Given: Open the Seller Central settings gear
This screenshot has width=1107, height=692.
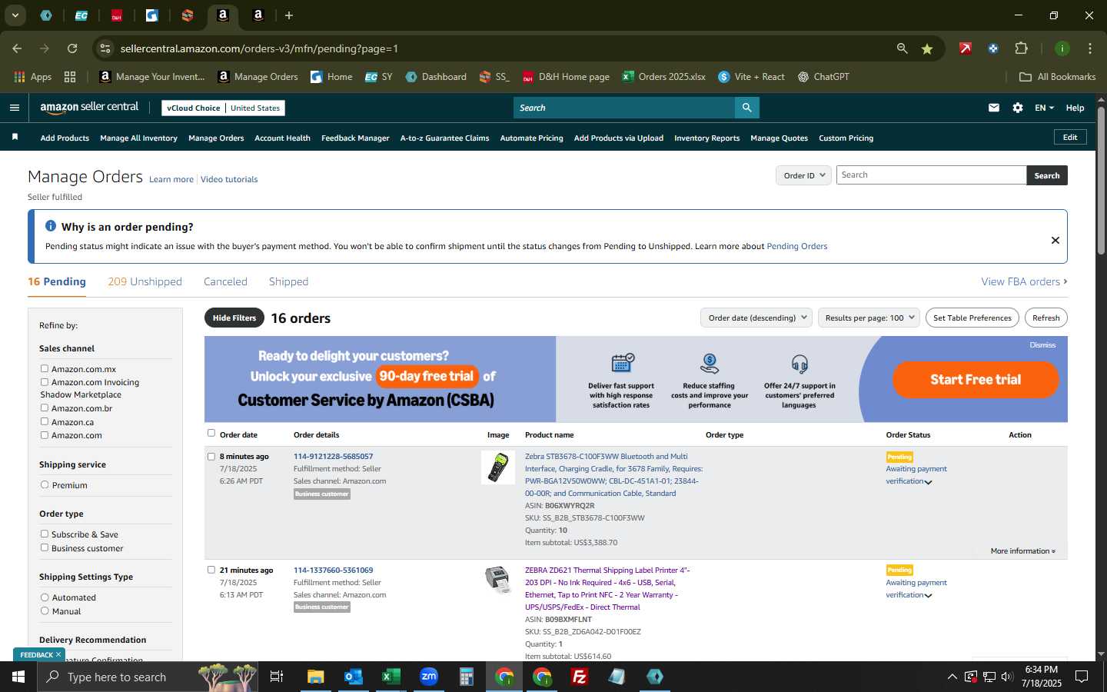Looking at the screenshot, I should [x=1018, y=108].
